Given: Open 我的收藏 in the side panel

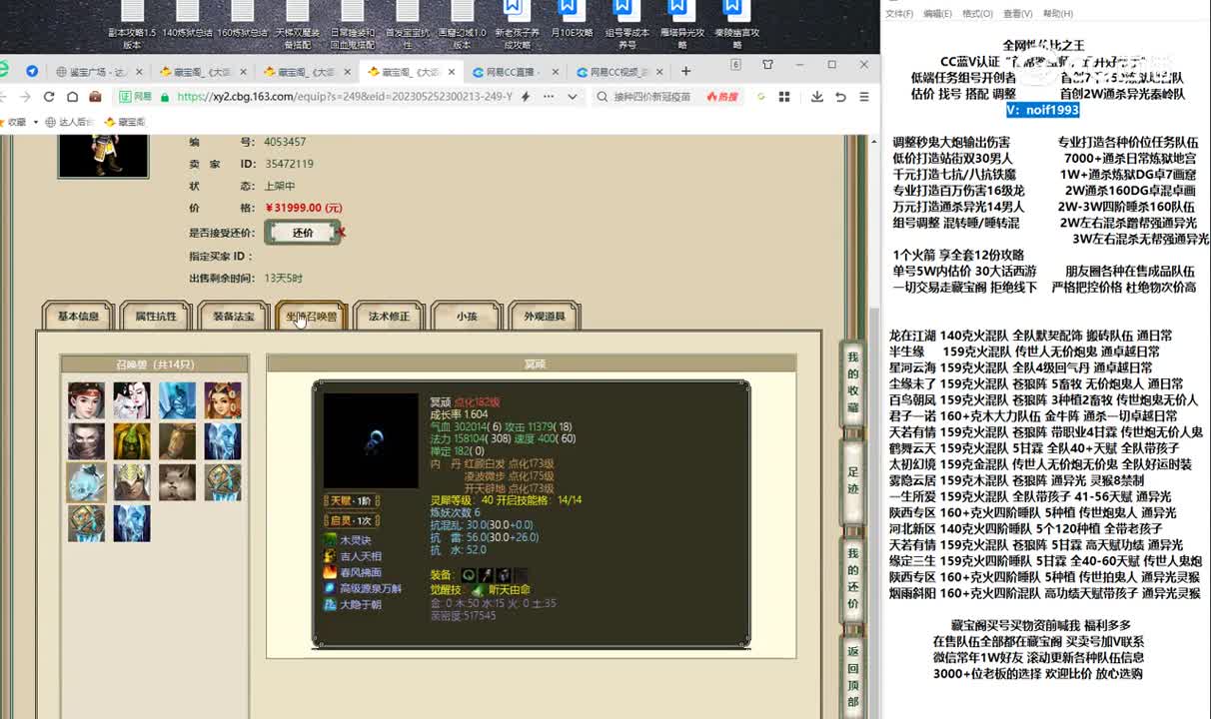Looking at the screenshot, I should [x=852, y=382].
